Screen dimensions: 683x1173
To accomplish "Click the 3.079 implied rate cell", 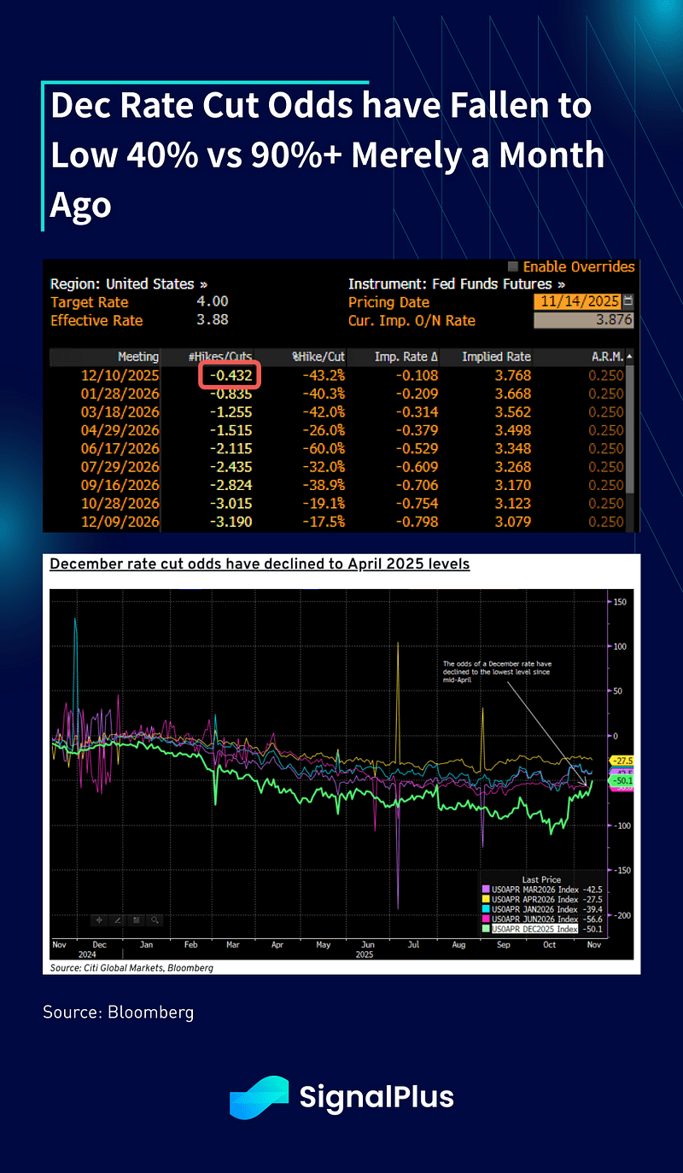I will (512, 522).
